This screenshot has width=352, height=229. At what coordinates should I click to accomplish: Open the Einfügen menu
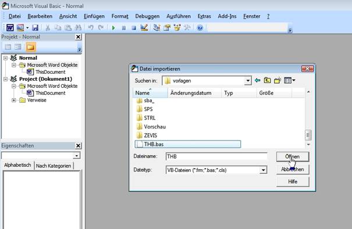[x=94, y=16]
